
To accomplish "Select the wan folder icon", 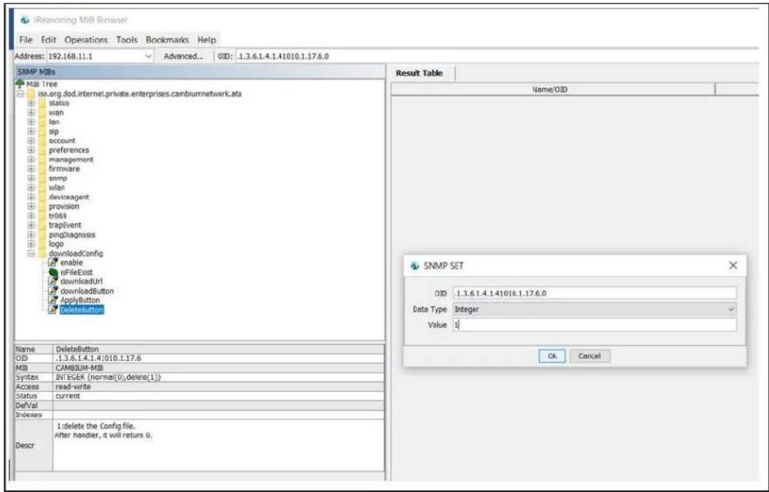I will pyautogui.click(x=42, y=112).
